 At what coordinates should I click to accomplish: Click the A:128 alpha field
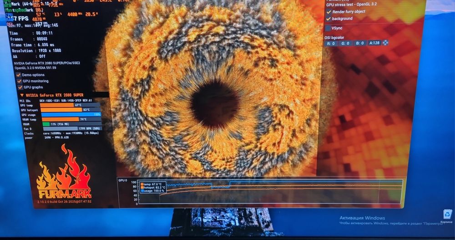pyautogui.click(x=374, y=43)
